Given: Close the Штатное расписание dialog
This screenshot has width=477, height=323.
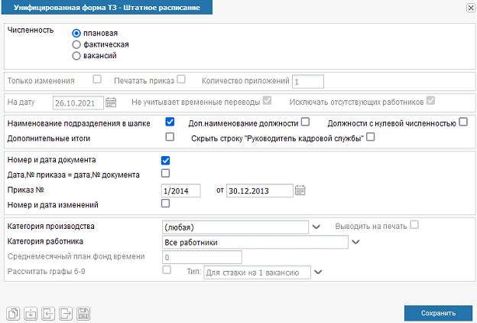Looking at the screenshot, I should pos(471,8).
